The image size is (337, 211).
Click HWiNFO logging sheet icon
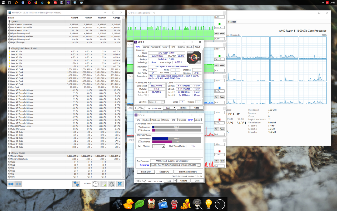pos(103,184)
